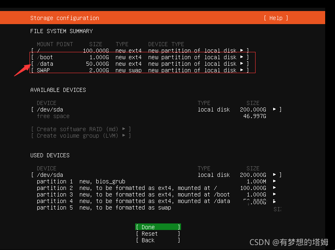Screen dimensions: 335x250
Task: Open arrow for /dev/sda in Used Devices
Action: [x=274, y=175]
